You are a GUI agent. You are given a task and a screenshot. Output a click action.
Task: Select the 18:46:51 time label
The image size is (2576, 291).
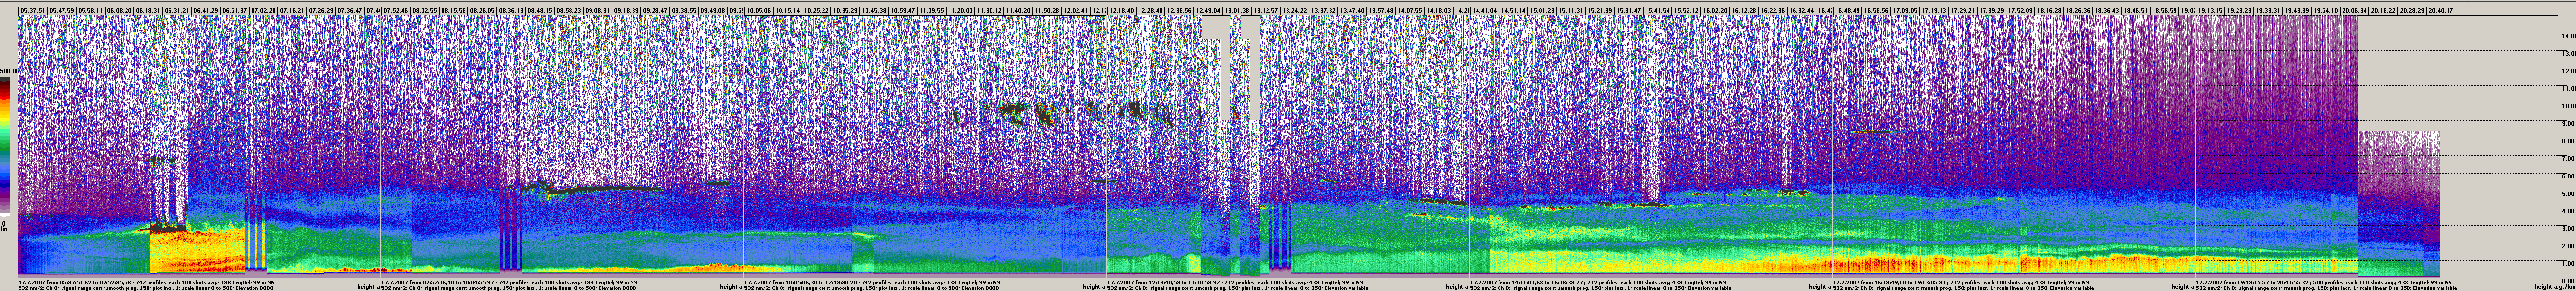[2135, 10]
